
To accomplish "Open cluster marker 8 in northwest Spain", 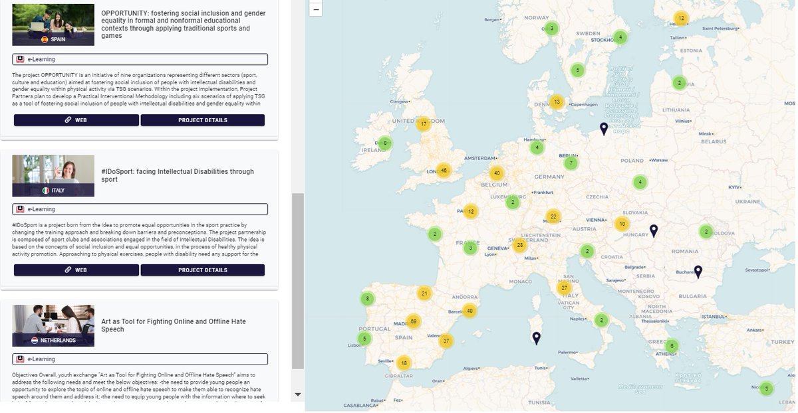I will (x=366, y=299).
